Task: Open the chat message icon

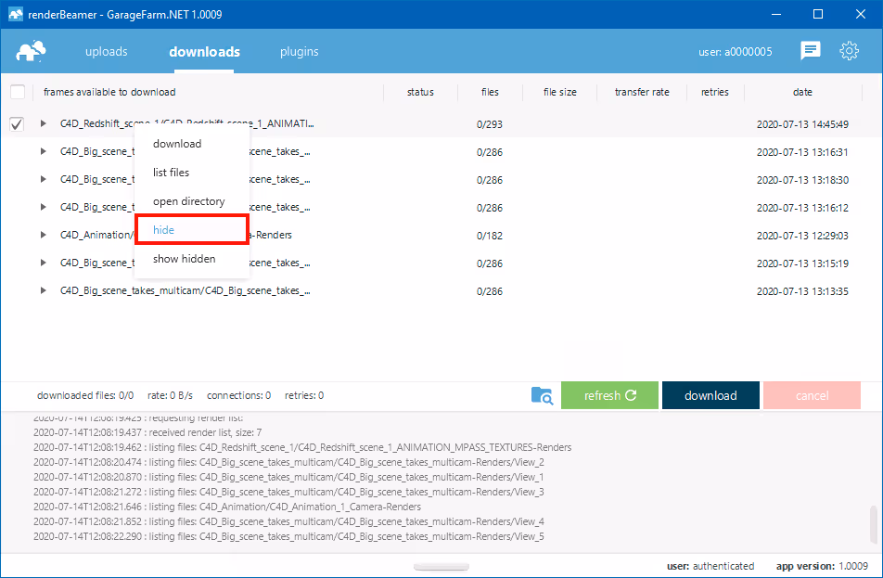Action: pyautogui.click(x=811, y=51)
